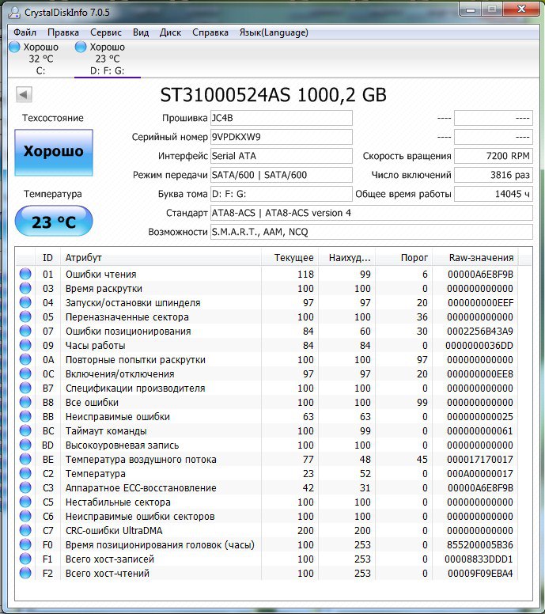545x614 pixels.
Task: Click status orb of Аппаратное ECC-восстановление row
Action: coord(25,487)
